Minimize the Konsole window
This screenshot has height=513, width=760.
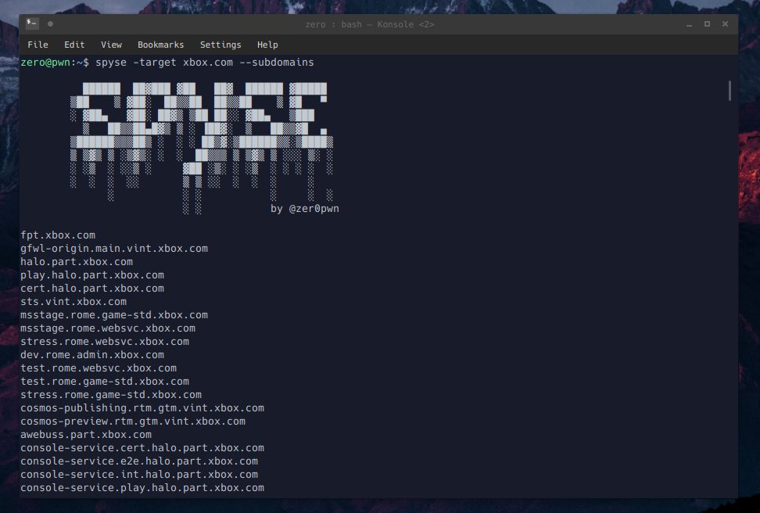[689, 24]
